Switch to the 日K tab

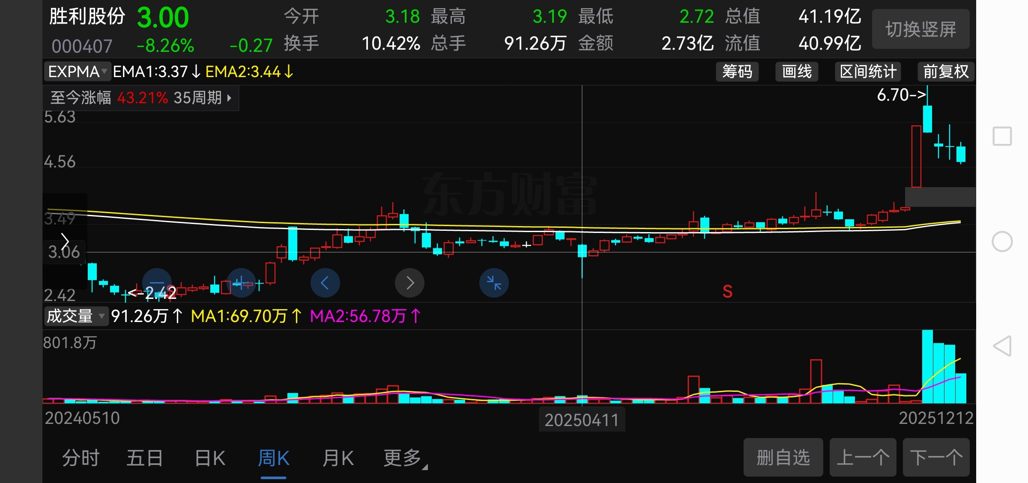(x=210, y=458)
